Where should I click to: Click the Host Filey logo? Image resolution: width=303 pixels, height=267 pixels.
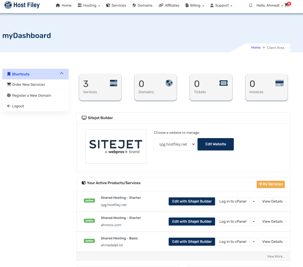click(x=22, y=5)
